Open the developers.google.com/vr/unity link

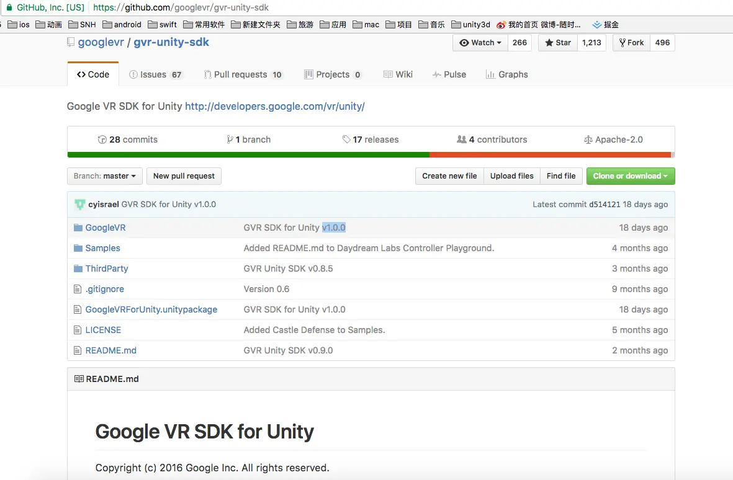275,106
